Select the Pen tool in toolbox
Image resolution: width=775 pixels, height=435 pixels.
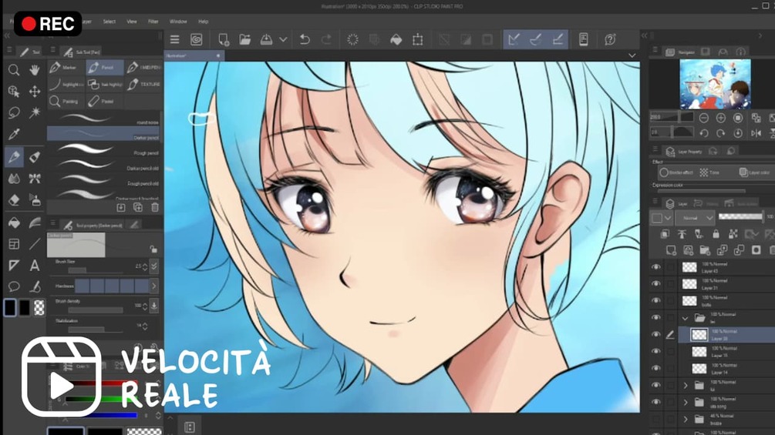(x=14, y=157)
